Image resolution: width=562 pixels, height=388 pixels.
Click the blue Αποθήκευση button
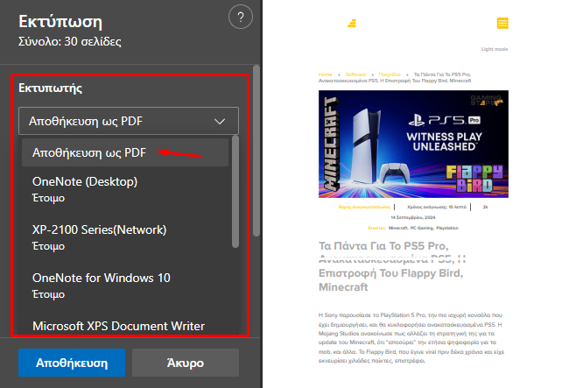[72, 363]
